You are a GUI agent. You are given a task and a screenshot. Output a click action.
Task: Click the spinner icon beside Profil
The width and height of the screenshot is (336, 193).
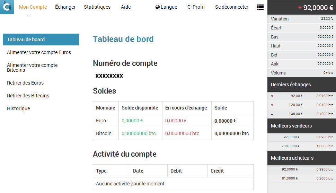189,7
